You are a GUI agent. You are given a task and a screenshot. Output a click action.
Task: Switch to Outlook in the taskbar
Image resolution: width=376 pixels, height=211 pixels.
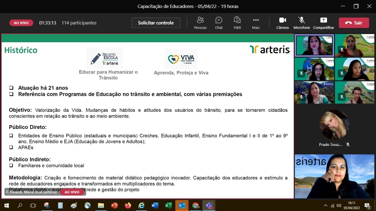coord(182,205)
